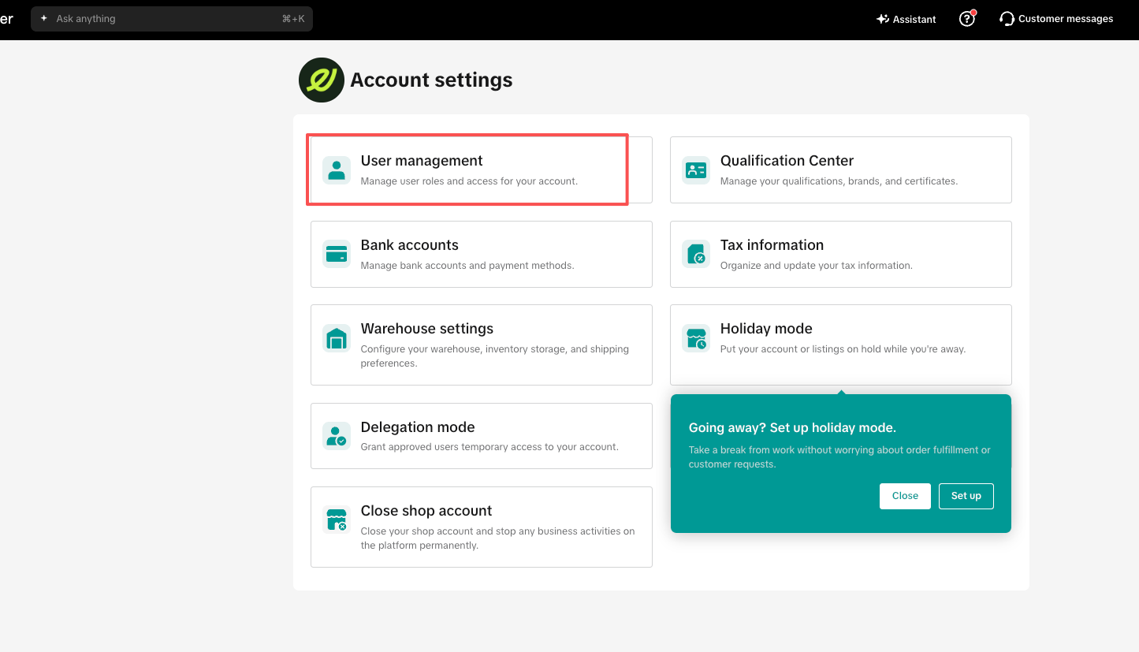
Task: Click the Warehouse settings building icon
Action: tap(337, 338)
